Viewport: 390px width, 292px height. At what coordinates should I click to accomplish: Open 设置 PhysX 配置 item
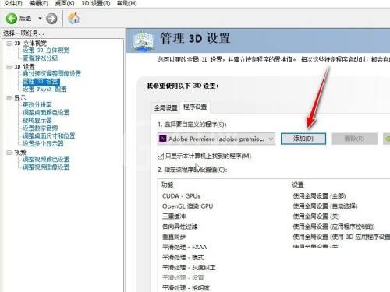tap(44, 90)
